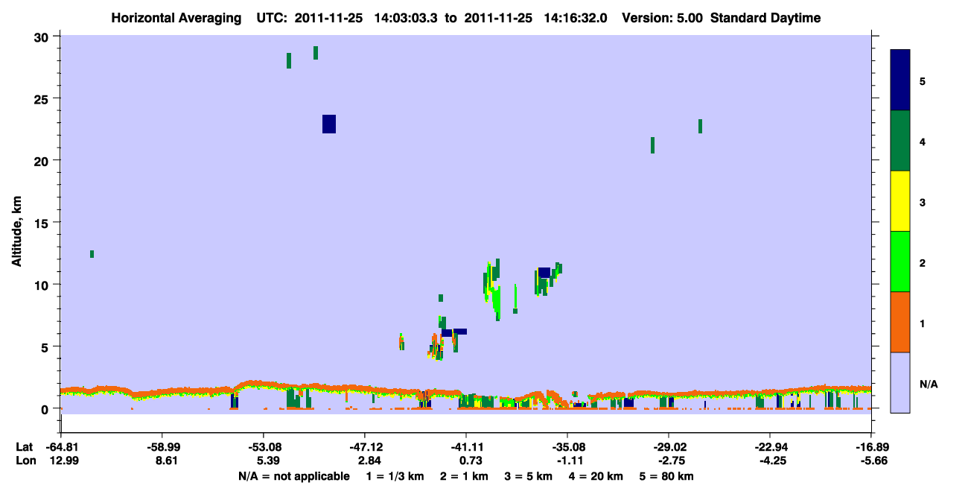Click the 10 altitude tick label
Viewport: 968px width, 497px height.
(42, 285)
